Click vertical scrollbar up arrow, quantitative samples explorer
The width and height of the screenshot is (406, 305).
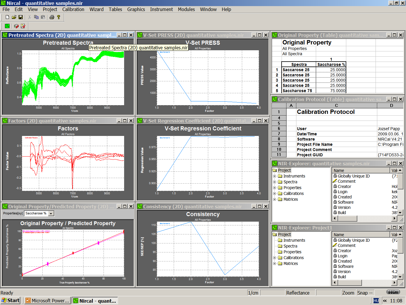(x=400, y=170)
